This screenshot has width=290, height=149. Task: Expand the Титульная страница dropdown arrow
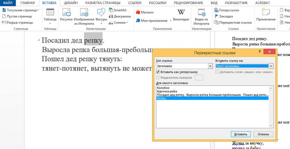tap(38, 10)
